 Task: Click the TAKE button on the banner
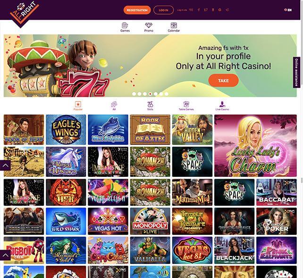[223, 80]
